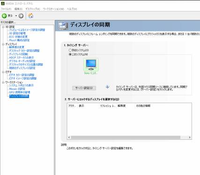The width and height of the screenshot is (200, 175).
Task: Click the リフレッシュ レ.. column header
Action: (108, 106)
